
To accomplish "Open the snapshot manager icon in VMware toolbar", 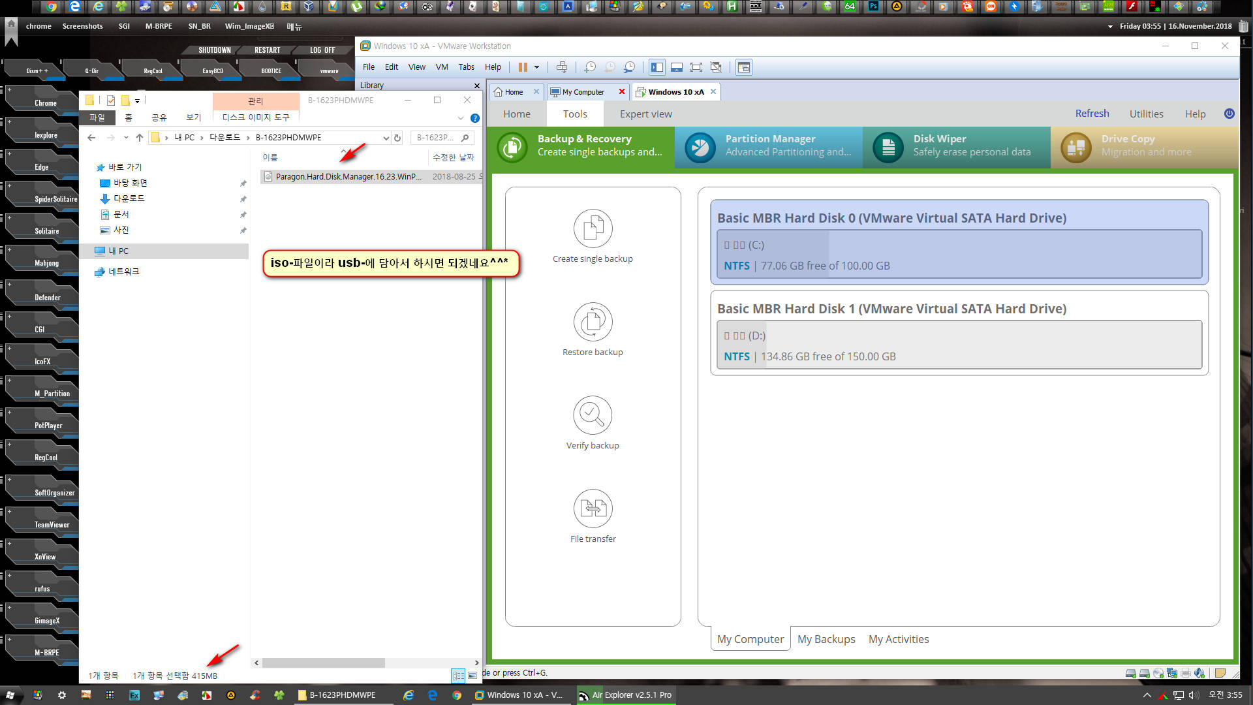I will (x=630, y=67).
